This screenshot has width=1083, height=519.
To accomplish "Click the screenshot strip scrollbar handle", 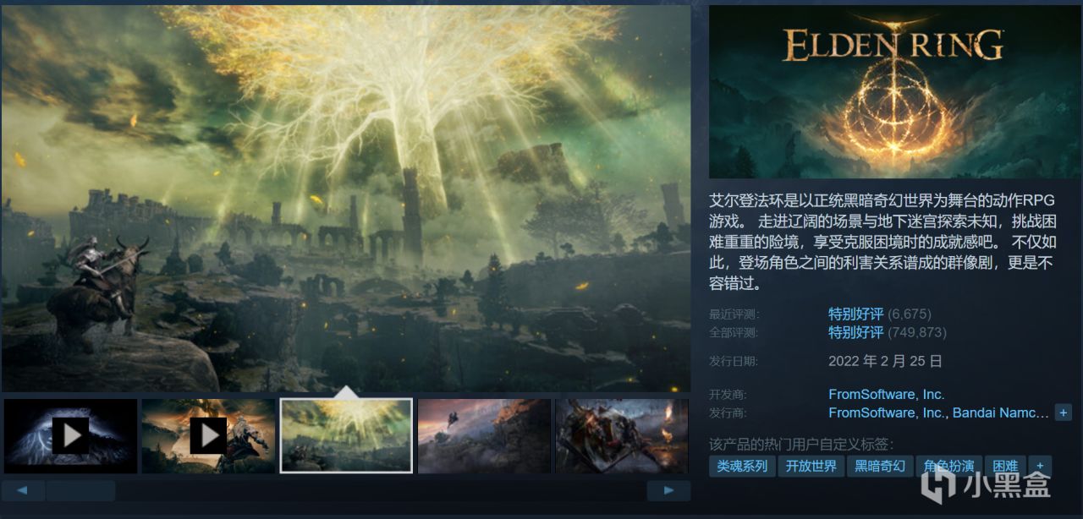I will coord(80,490).
